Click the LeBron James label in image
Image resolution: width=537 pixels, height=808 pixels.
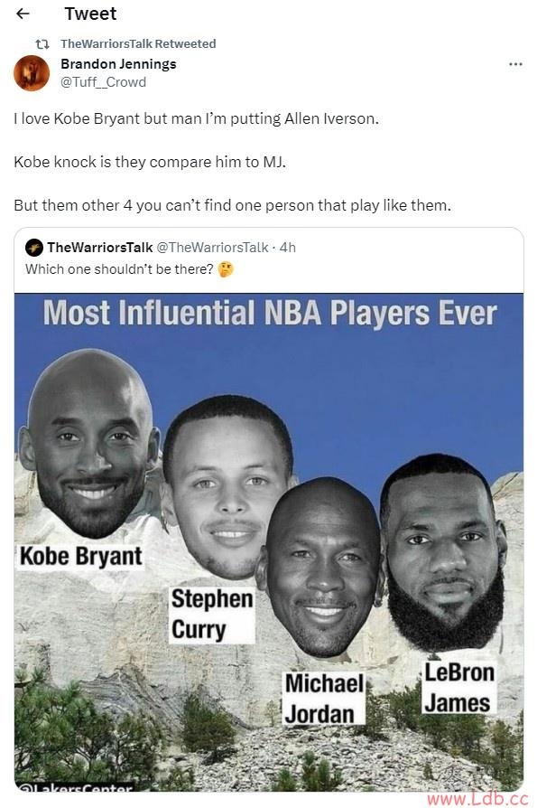pyautogui.click(x=458, y=688)
